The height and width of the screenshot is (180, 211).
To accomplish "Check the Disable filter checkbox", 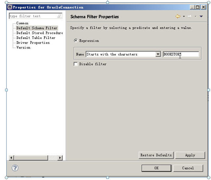I will coord(76,64).
